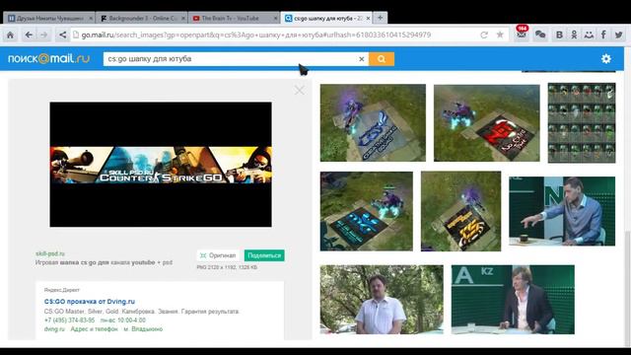Open search settings gear
631x355 pixels.
(x=606, y=59)
